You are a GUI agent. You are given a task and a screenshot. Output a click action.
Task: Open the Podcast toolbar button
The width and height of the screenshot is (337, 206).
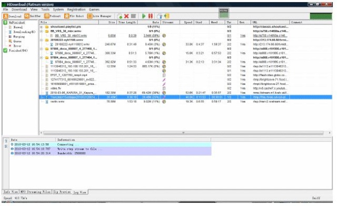53,16
